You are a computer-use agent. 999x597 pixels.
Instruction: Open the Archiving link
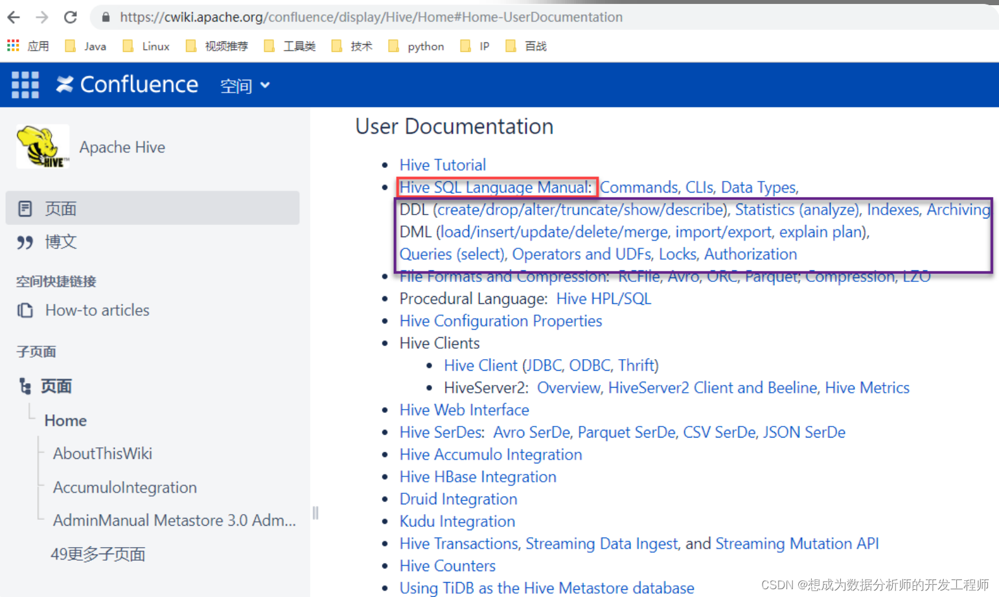(958, 210)
